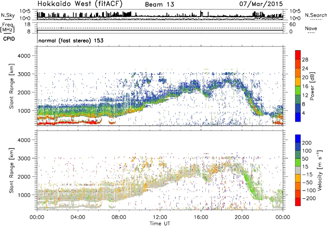This screenshot has width=327, height=226.
Task: Click the red -200 Velocity colorbar segment
Action: point(298,202)
